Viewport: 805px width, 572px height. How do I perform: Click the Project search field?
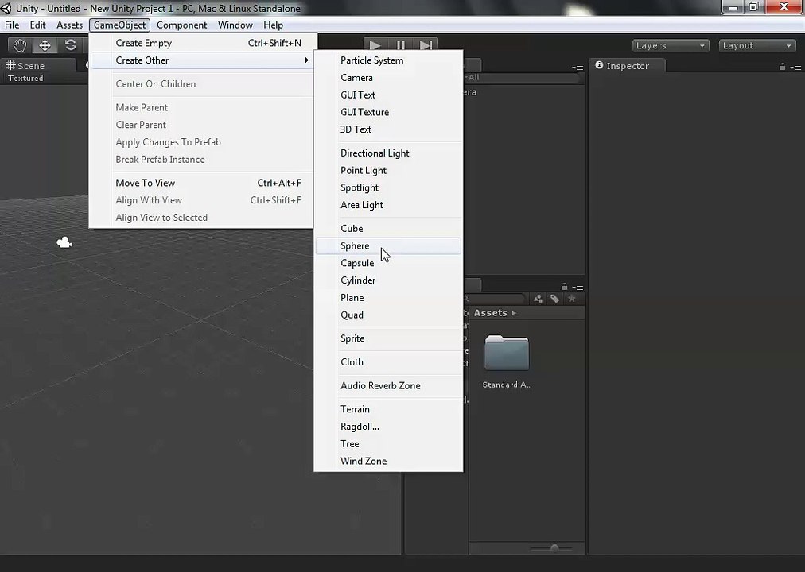pos(496,298)
